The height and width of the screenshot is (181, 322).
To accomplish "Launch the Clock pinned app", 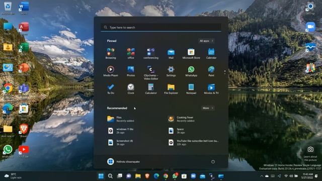I will click(x=131, y=89).
